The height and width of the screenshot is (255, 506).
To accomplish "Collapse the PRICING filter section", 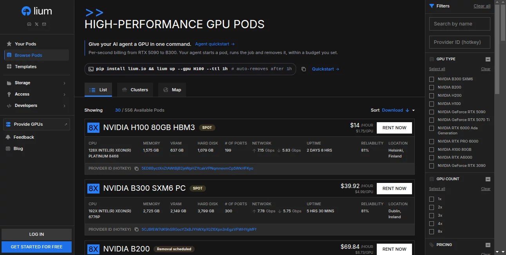I will pos(488,245).
